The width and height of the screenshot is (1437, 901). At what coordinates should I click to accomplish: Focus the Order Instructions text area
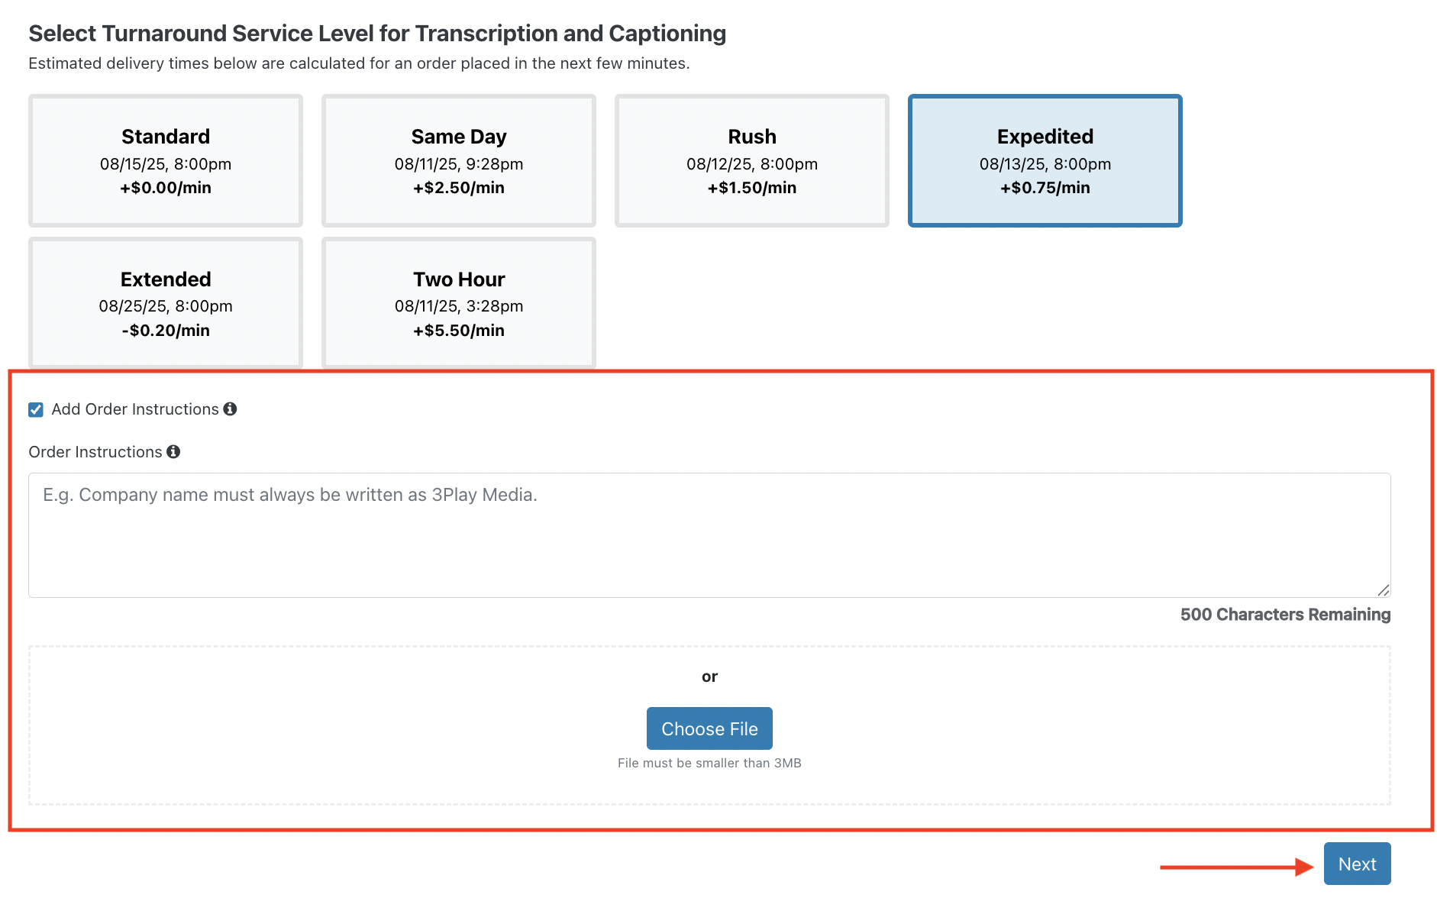[x=709, y=535]
